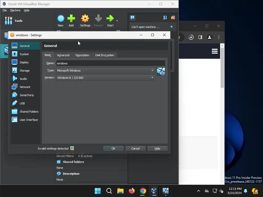Click the notification center icon in VirtualBox
Screen dimensions: 263x197
[x=133, y=17]
